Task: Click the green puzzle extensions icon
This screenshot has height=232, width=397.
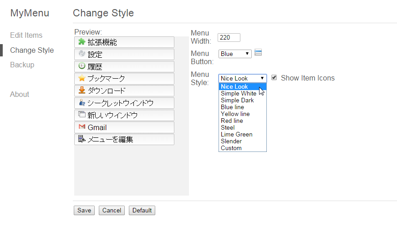Action: pyautogui.click(x=82, y=41)
